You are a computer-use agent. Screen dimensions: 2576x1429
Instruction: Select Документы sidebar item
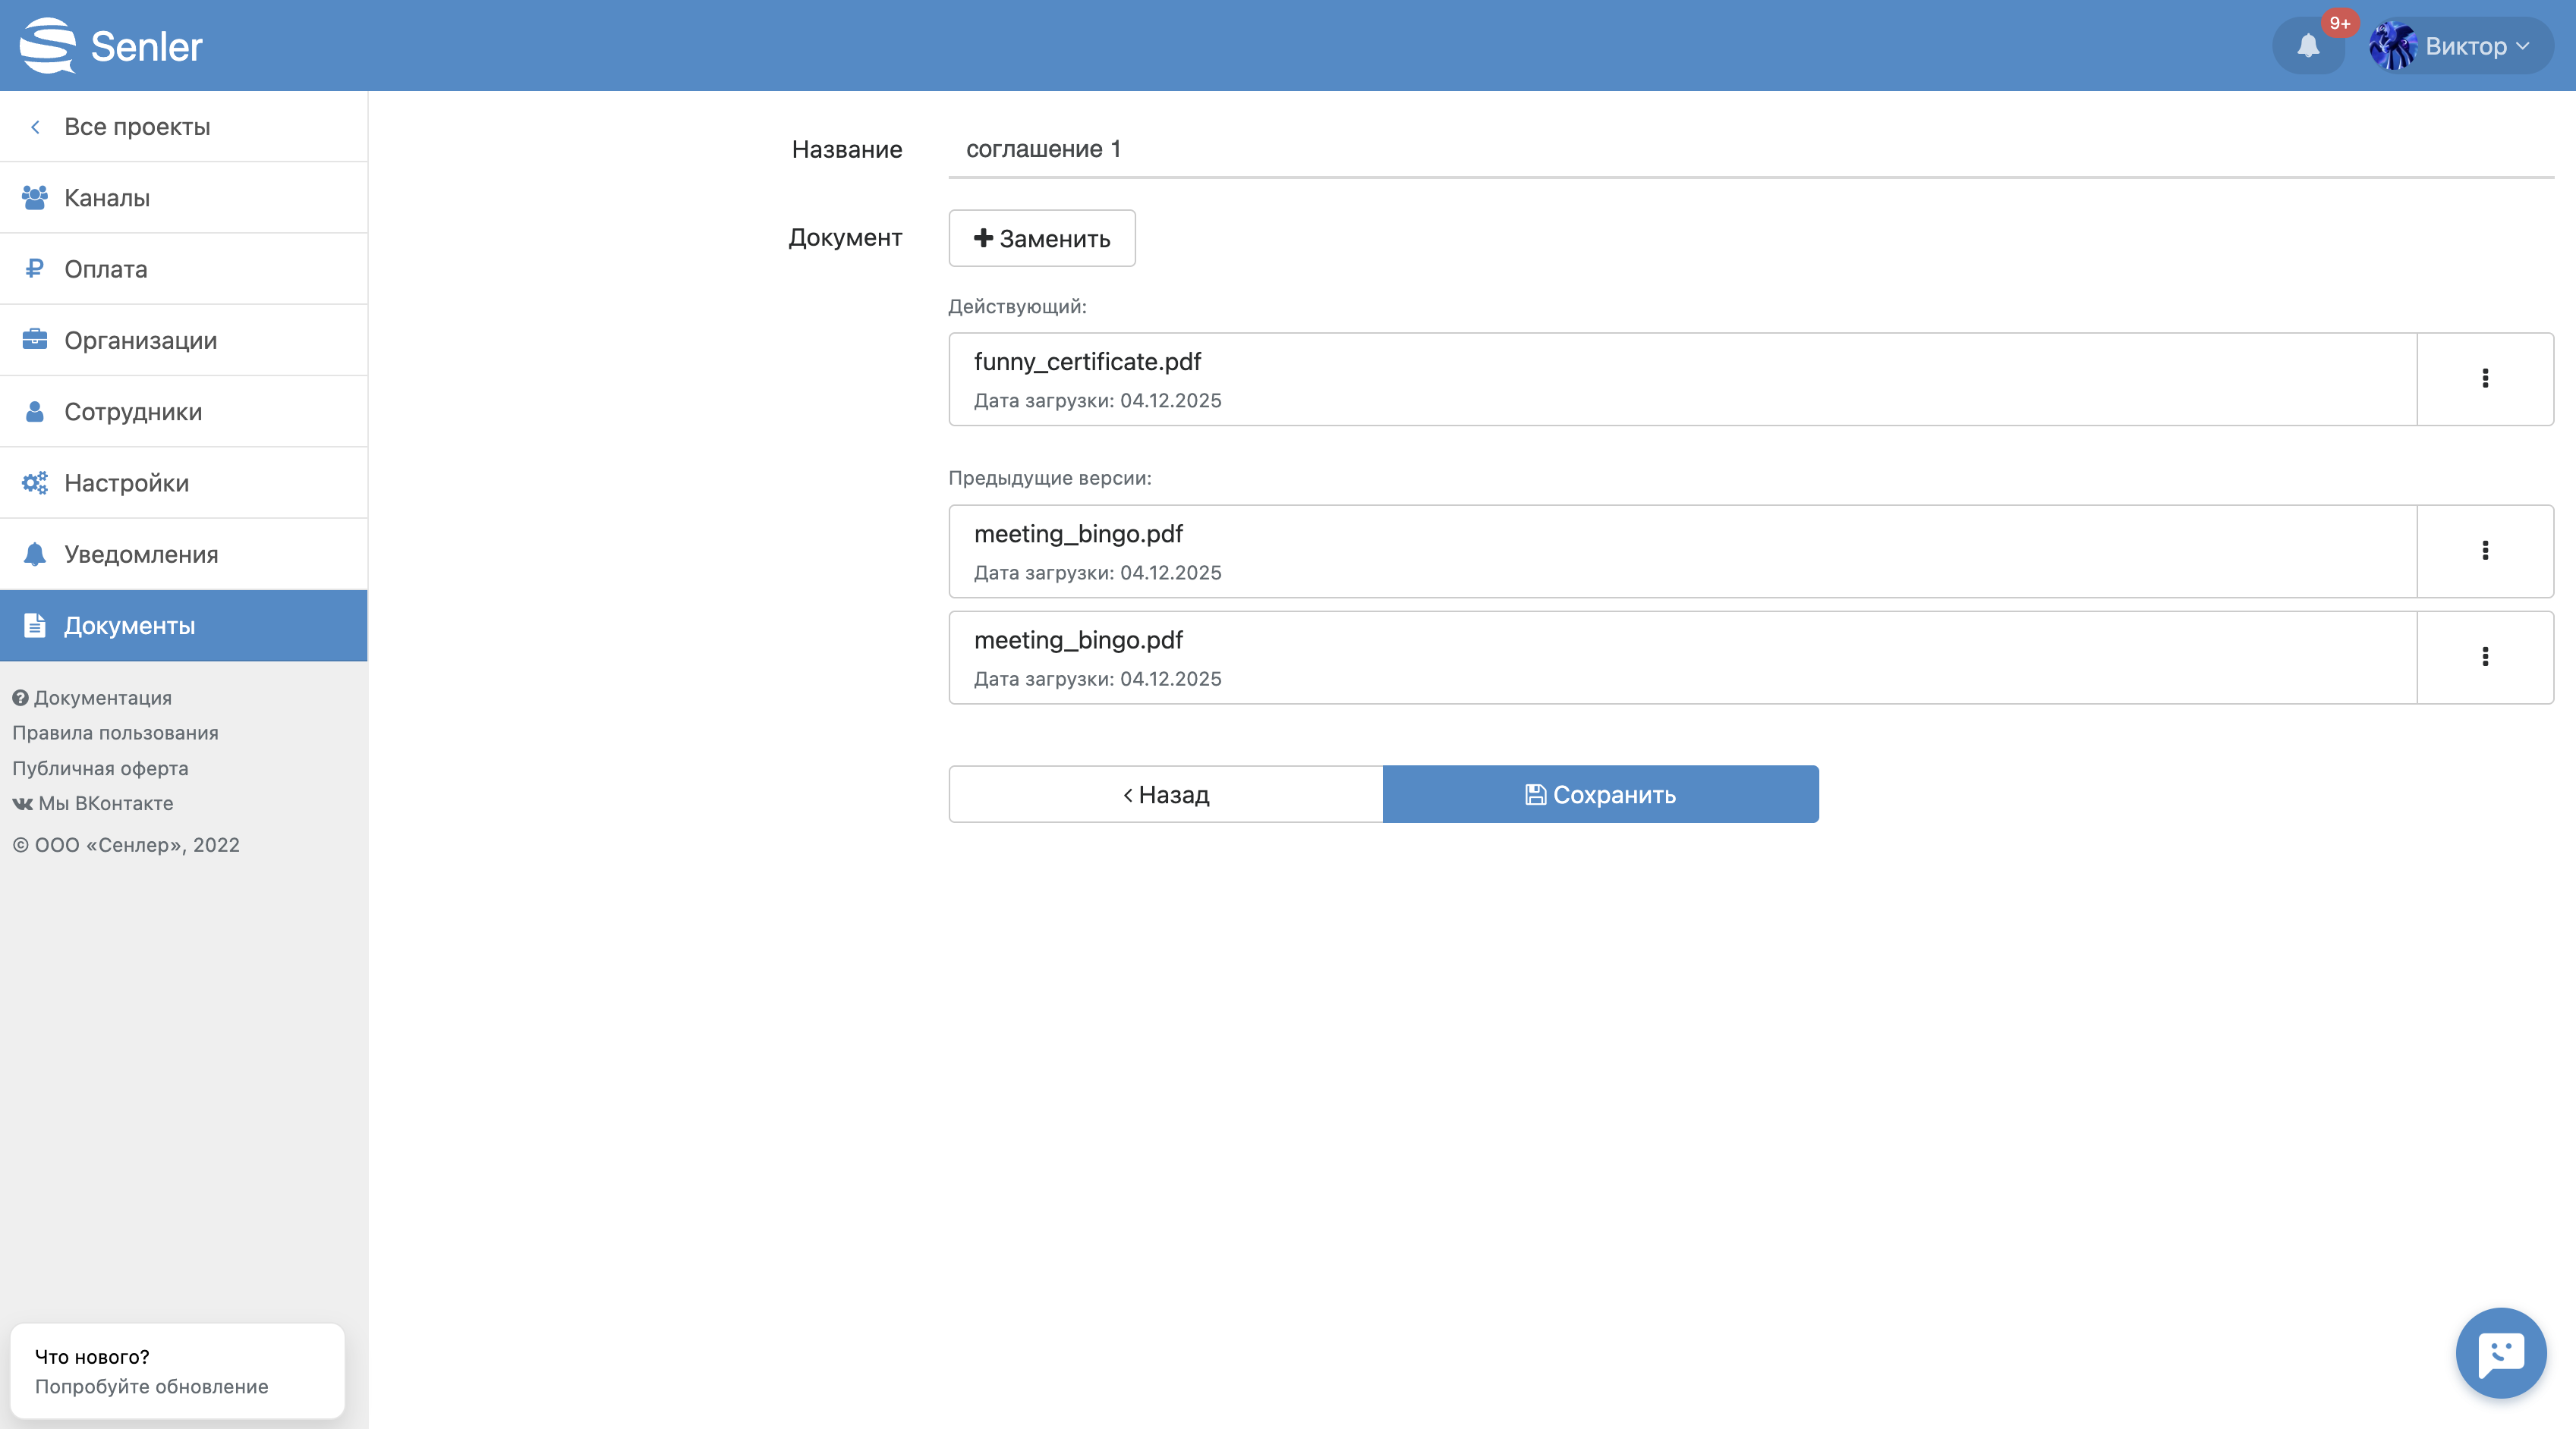click(129, 626)
